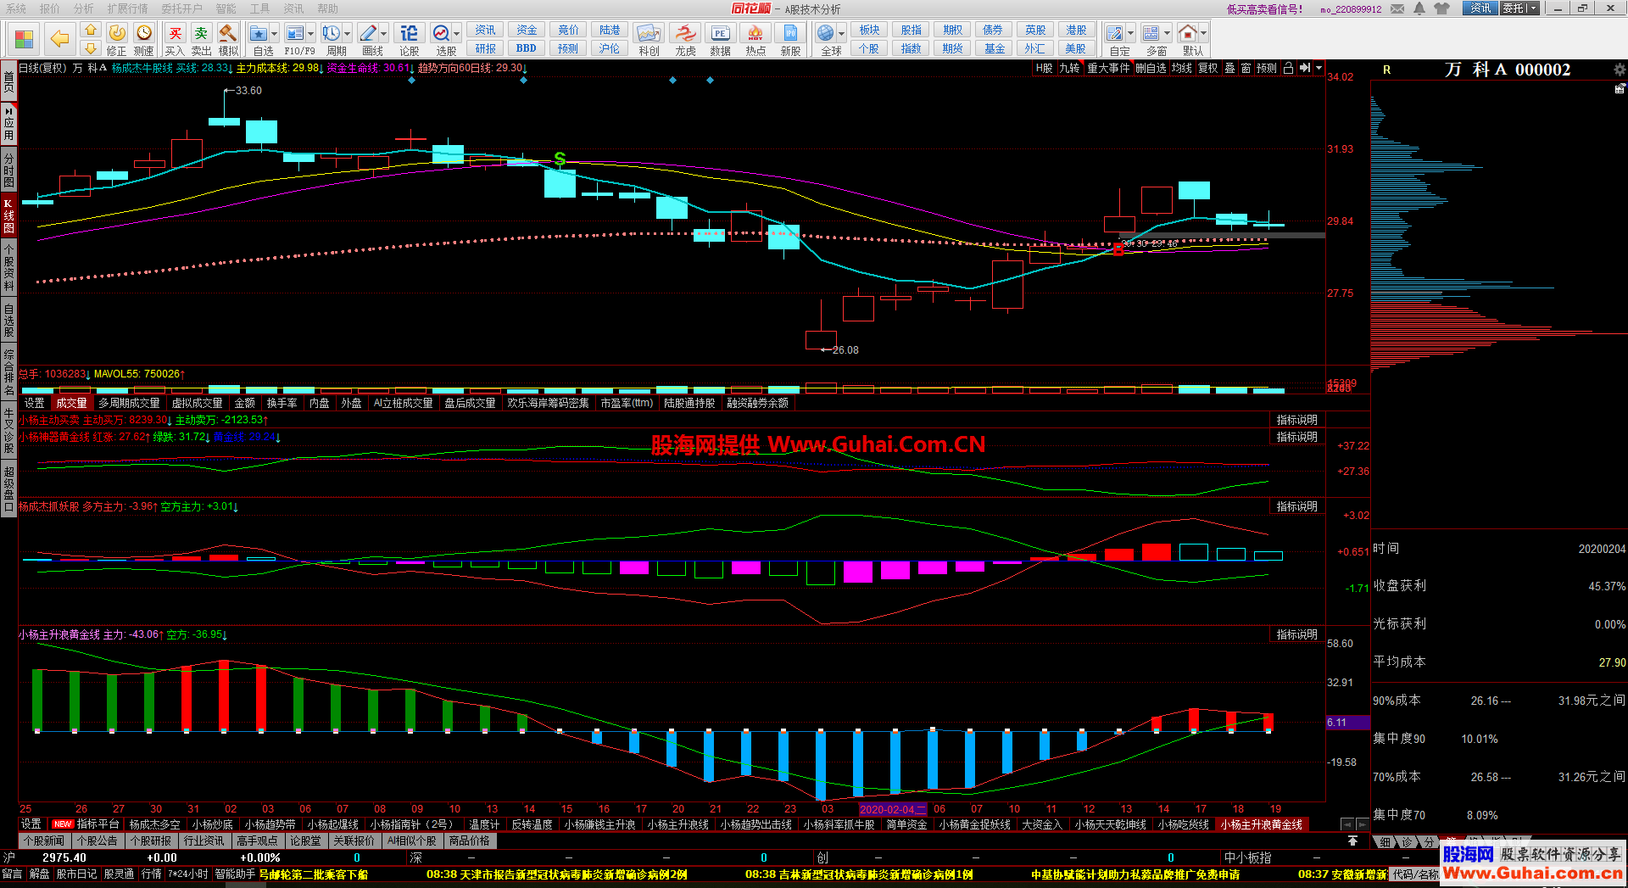The image size is (1628, 888).
Task: Click the 资讯 news button in toolbar
Action: 485,30
